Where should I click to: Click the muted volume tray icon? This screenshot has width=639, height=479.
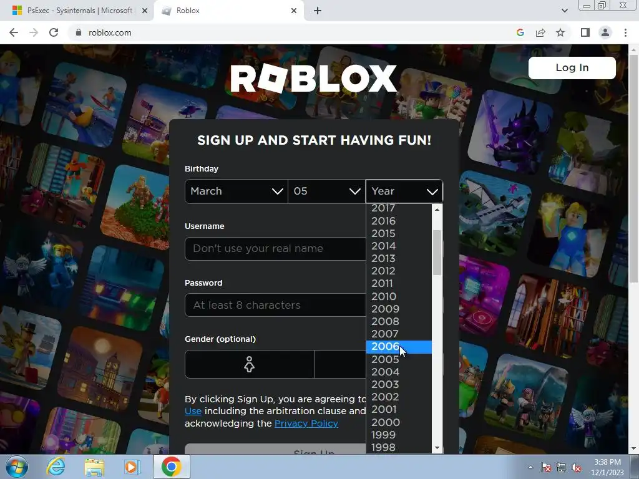[576, 467]
